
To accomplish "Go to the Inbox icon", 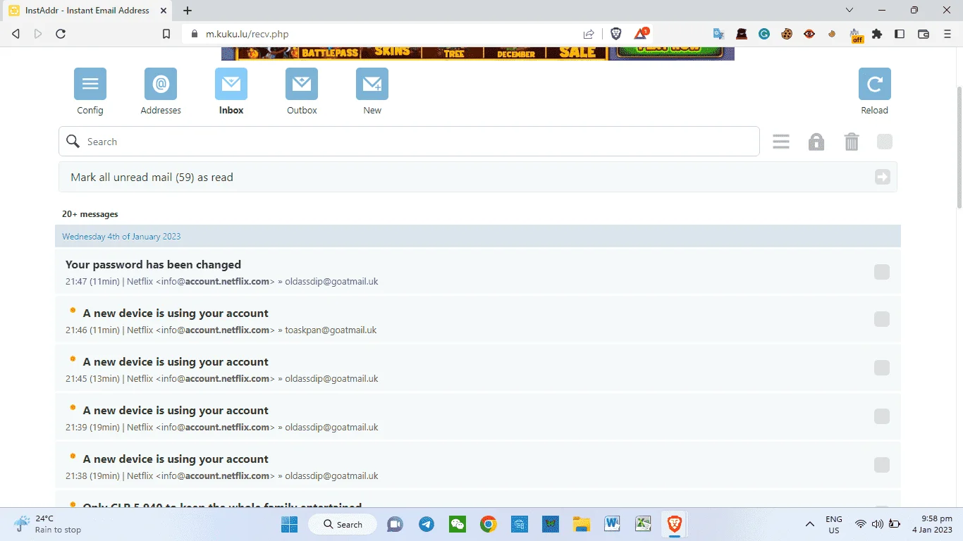I will coord(231,84).
